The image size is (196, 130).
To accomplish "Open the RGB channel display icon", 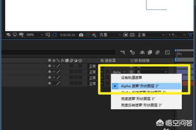I will tap(94, 35).
